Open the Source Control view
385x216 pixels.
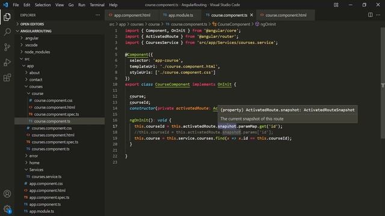click(7, 47)
